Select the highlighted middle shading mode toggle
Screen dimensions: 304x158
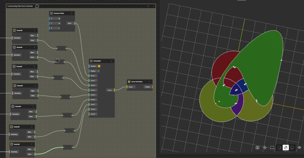(x=286, y=148)
